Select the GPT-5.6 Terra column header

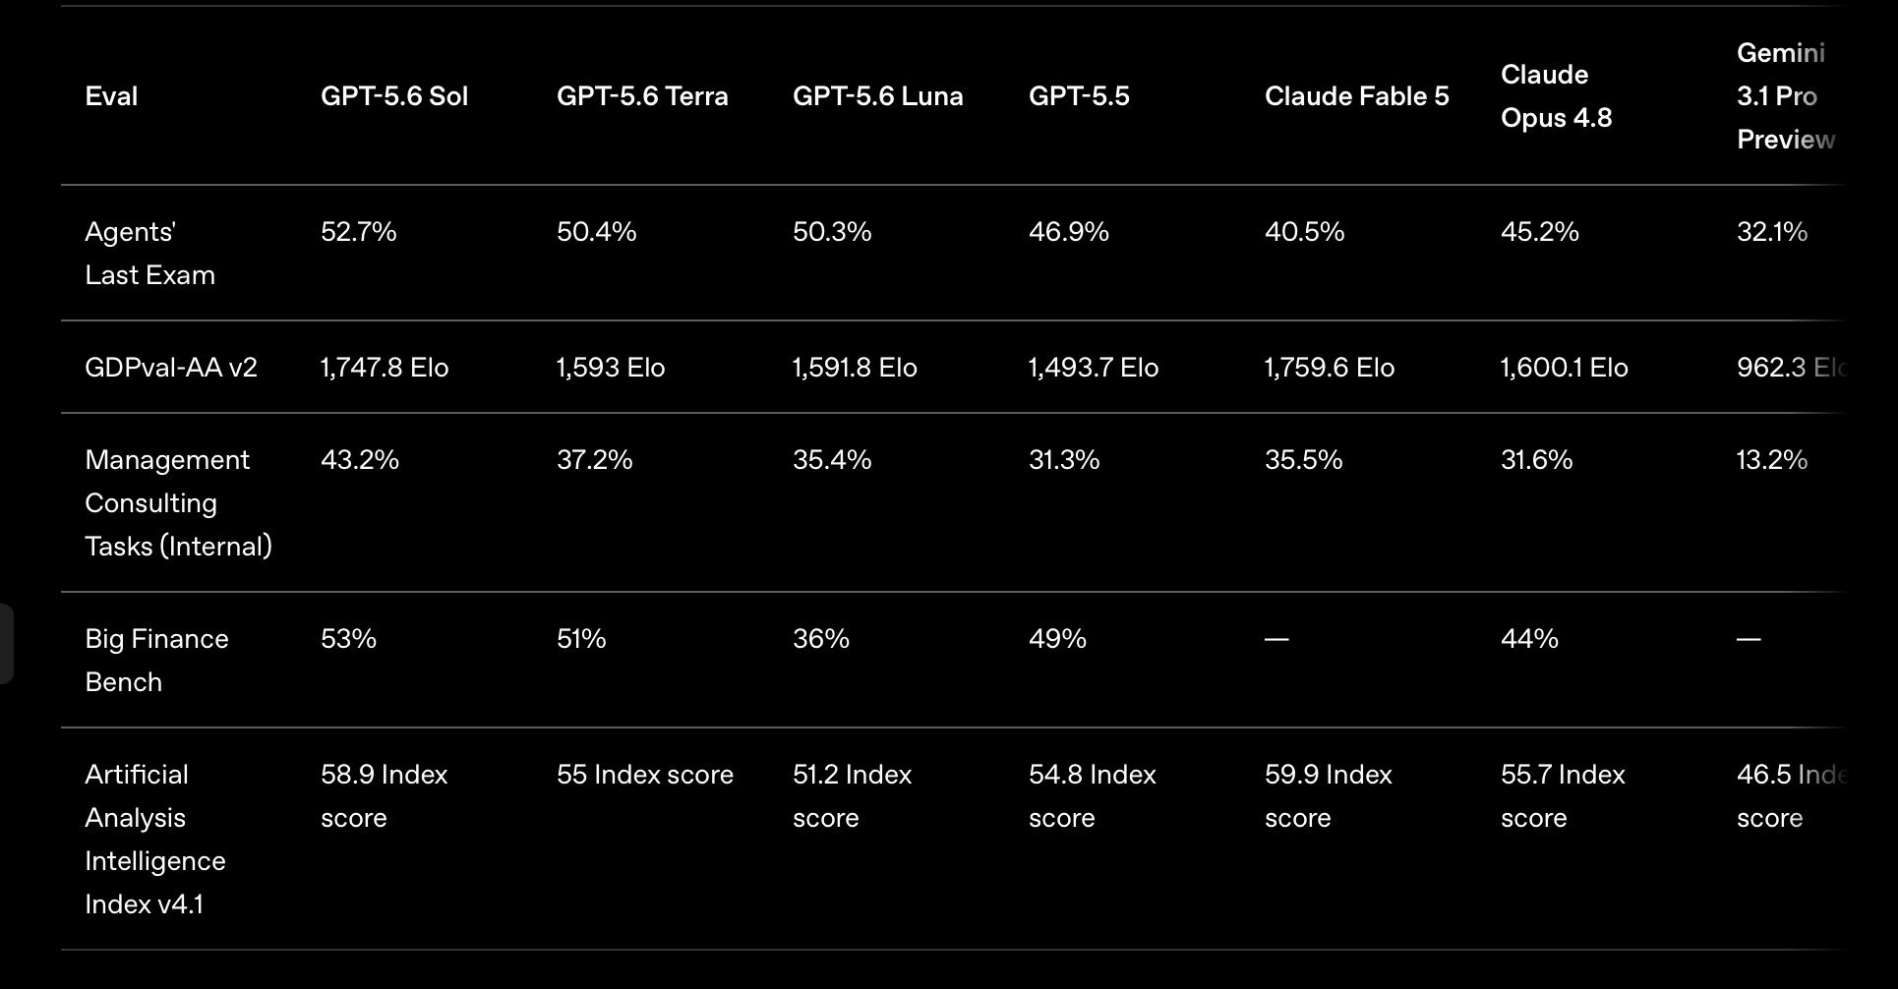pos(642,96)
